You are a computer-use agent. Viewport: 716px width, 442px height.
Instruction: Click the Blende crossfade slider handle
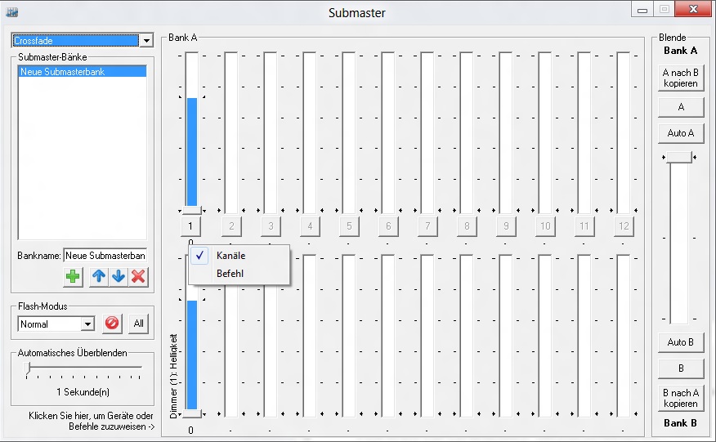pyautogui.click(x=679, y=158)
